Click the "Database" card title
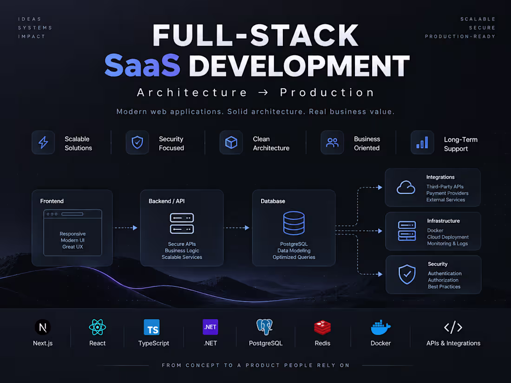The height and width of the screenshot is (383, 511). tap(273, 201)
